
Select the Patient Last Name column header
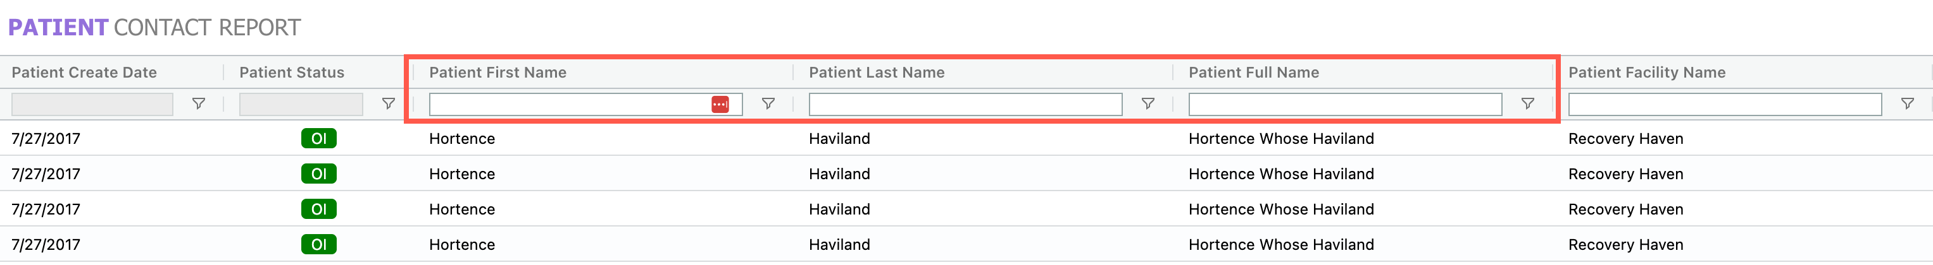pyautogui.click(x=877, y=73)
